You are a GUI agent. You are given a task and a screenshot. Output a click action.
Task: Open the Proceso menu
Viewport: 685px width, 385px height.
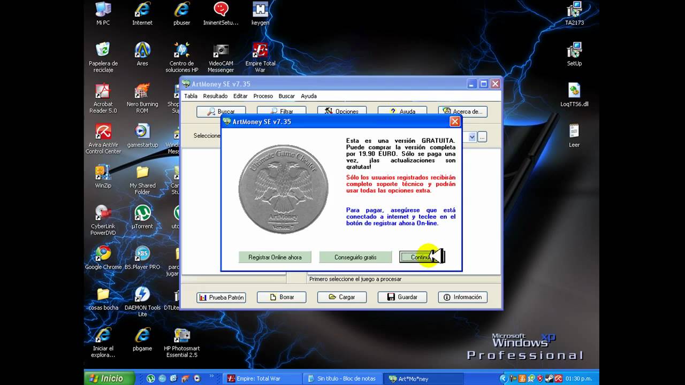(x=263, y=96)
